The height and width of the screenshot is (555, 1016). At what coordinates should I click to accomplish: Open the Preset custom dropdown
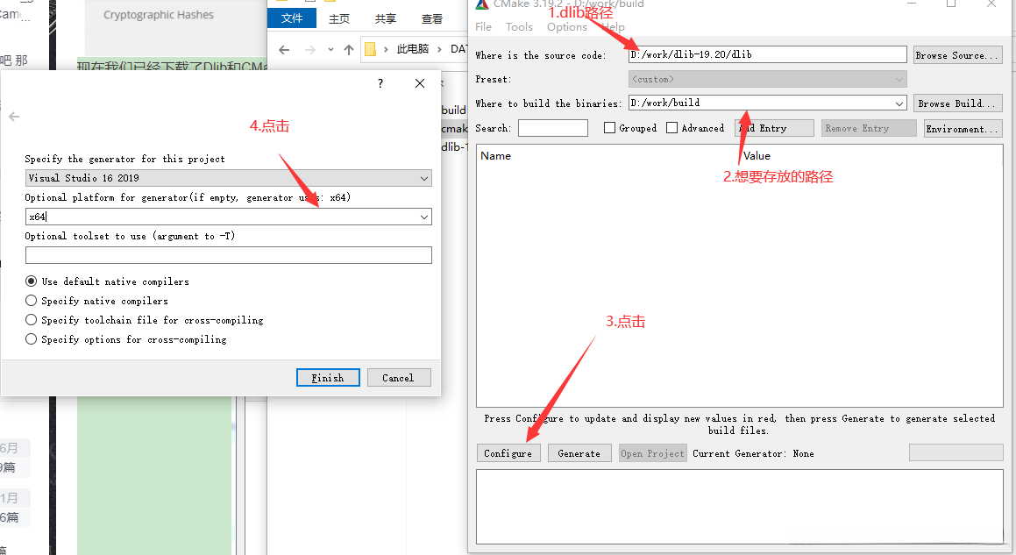768,79
